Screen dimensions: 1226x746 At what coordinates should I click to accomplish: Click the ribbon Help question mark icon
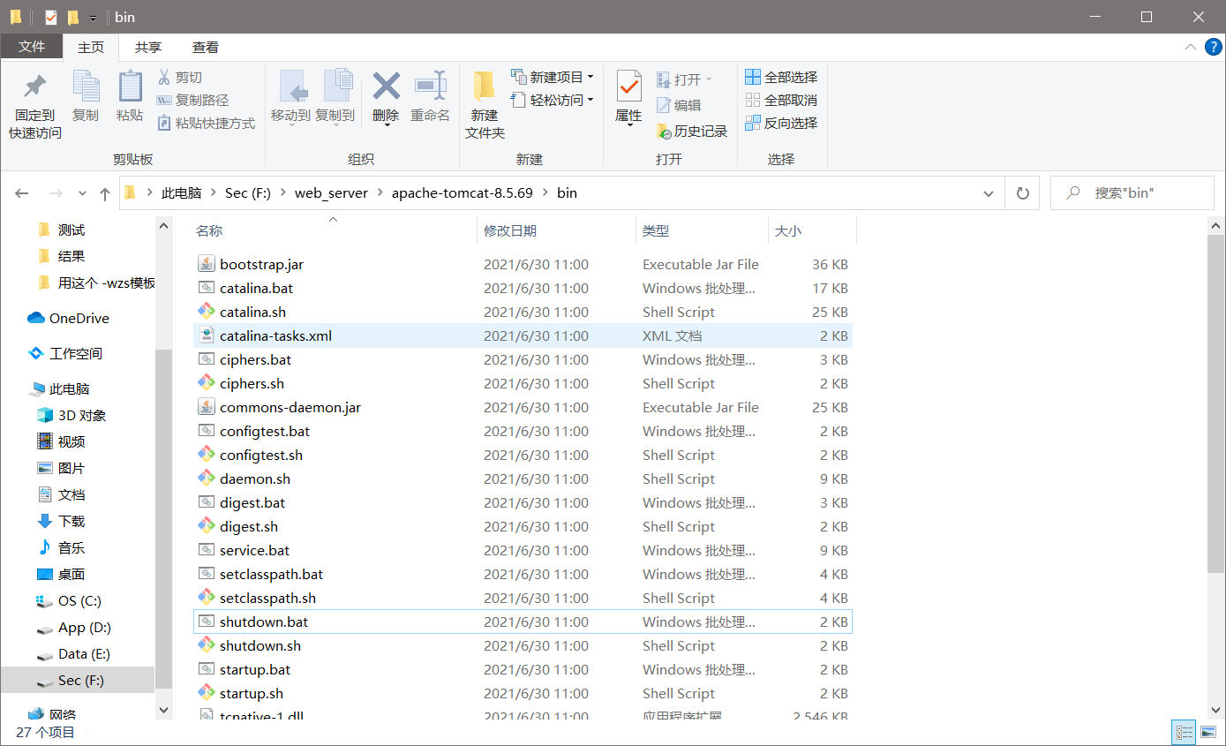1213,47
